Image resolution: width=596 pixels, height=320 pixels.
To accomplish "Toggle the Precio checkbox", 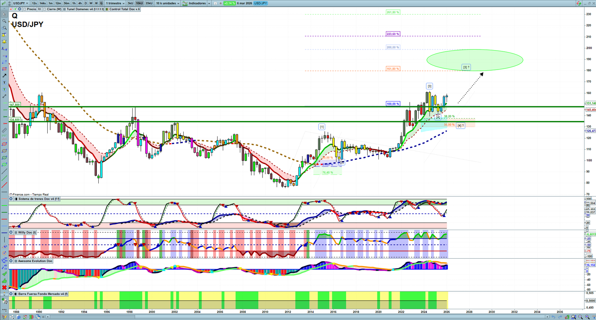I will (x=25, y=9).
